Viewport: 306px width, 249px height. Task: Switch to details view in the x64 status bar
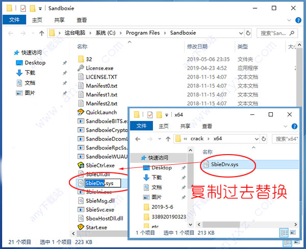[284, 233]
